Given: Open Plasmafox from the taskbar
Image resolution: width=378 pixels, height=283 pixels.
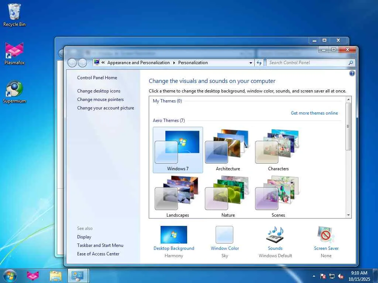Looking at the screenshot, I should [x=32, y=276].
